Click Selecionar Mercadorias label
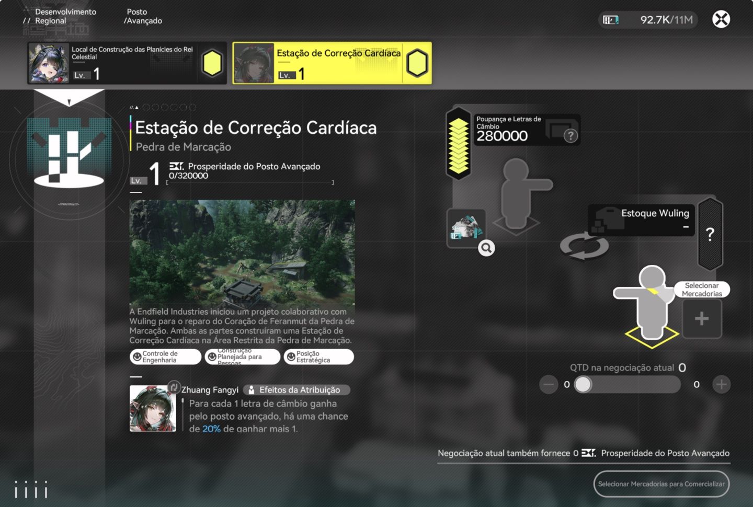 702,290
